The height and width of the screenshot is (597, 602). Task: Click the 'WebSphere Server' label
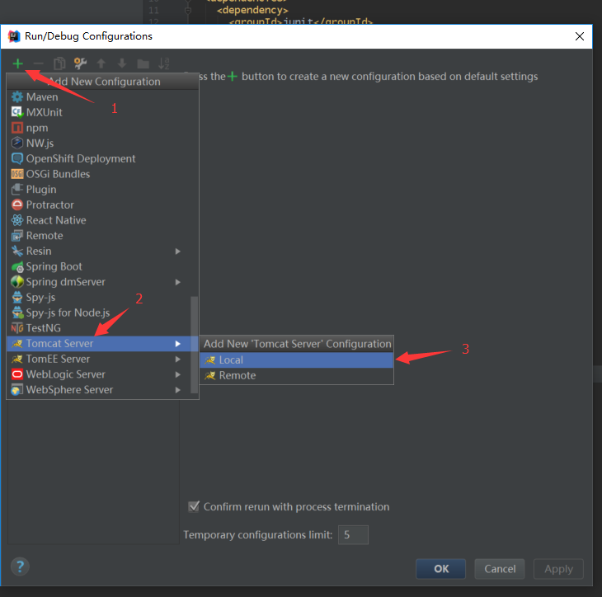[69, 390]
